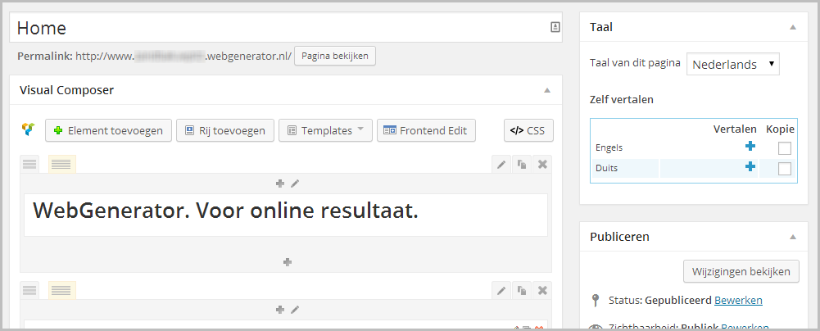The image size is (820, 331).
Task: Select the yellow column layout icon of first row
Action: 62,164
